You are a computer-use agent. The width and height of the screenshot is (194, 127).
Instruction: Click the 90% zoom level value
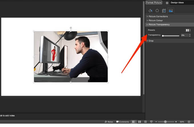click(182, 122)
